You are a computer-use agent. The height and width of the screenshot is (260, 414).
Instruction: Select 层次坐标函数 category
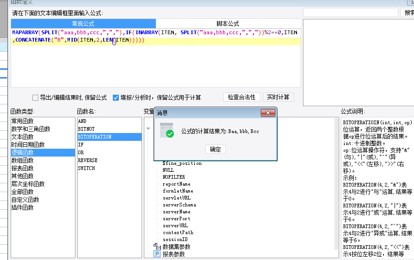point(43,184)
